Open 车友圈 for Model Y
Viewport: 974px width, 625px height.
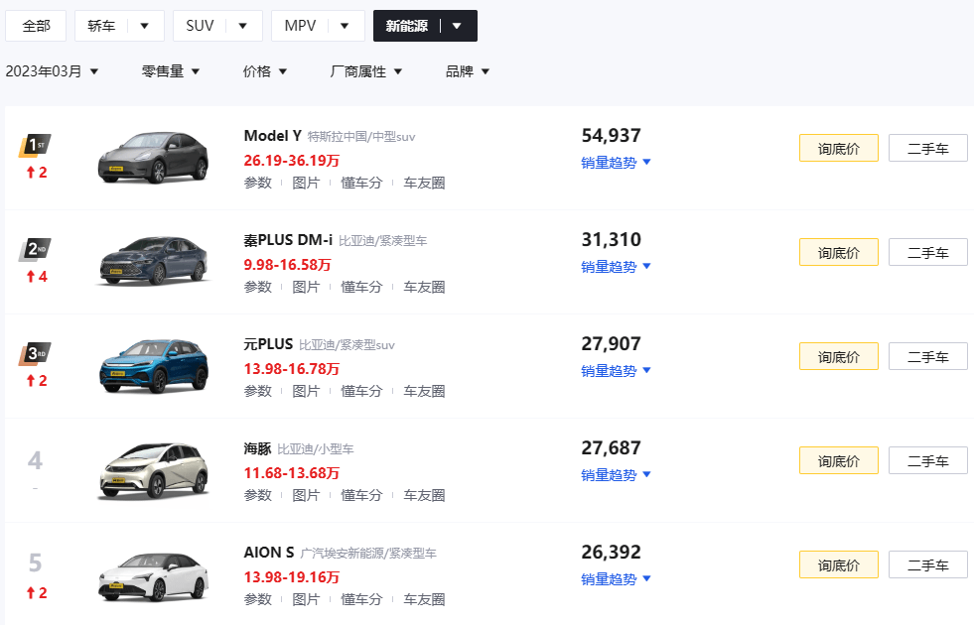[424, 184]
